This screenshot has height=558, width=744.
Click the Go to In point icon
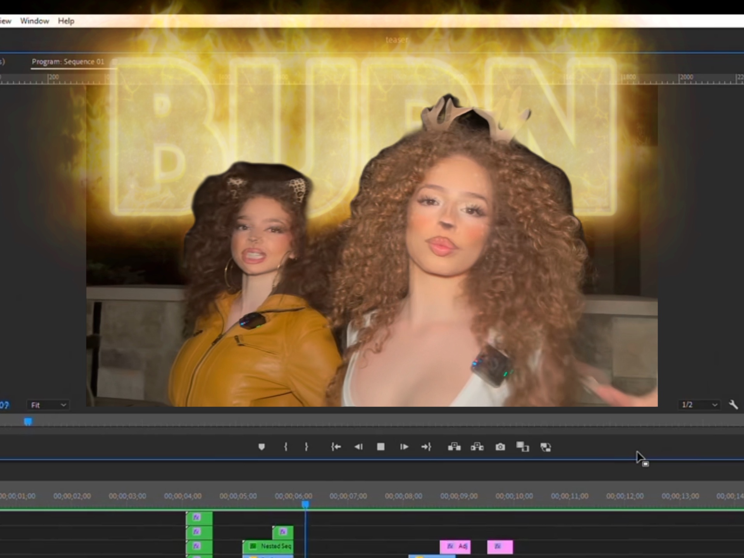tap(336, 447)
